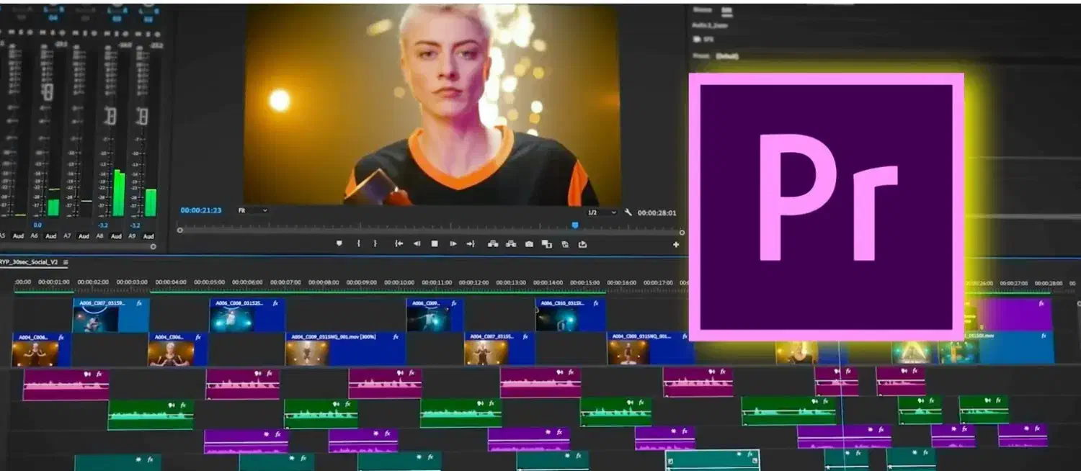Open the sequence tab panel menu icon
Image resolution: width=1081 pixels, height=471 pixels.
pos(66,262)
